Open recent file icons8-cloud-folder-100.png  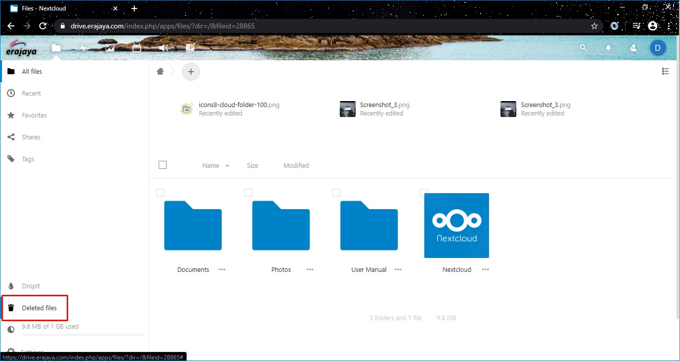(230, 109)
